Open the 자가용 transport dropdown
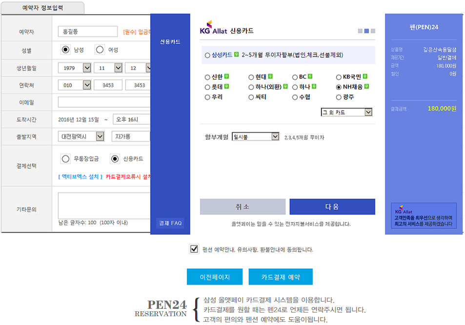Image resolution: width=465 pixels, height=325 pixels. 131,137
